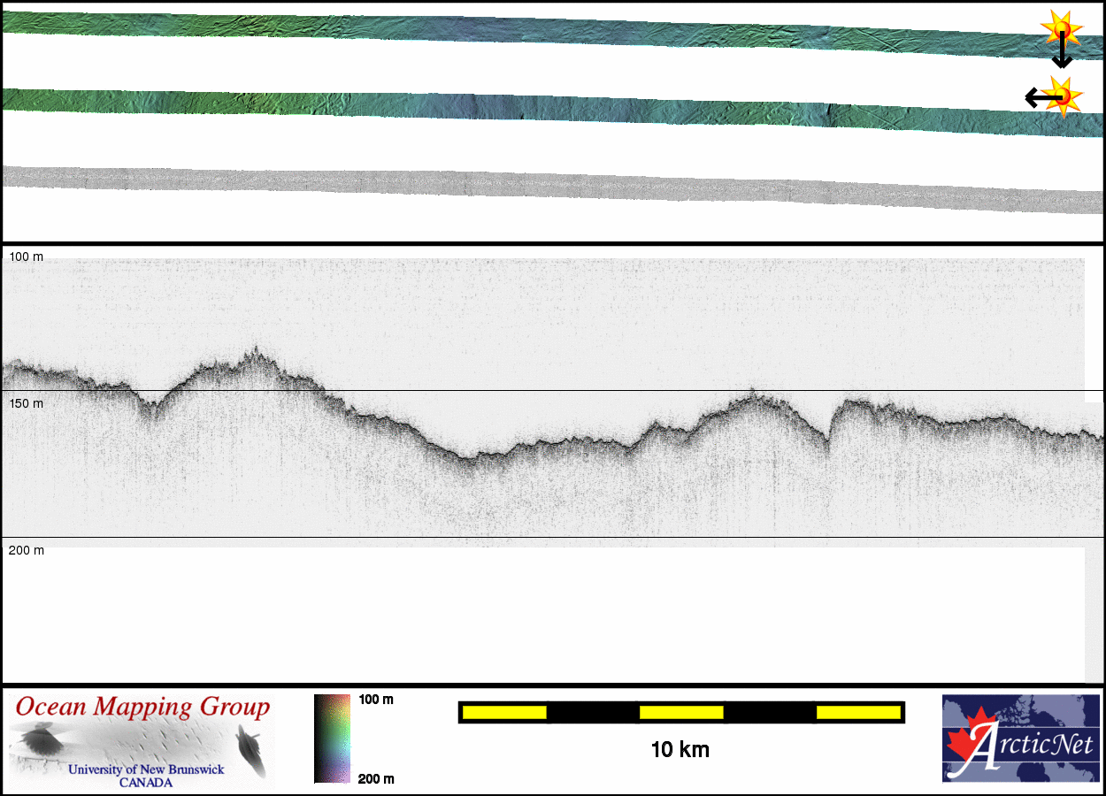The height and width of the screenshot is (796, 1106).
Task: Click the 100 m depth label in the profile
Action: pos(26,256)
